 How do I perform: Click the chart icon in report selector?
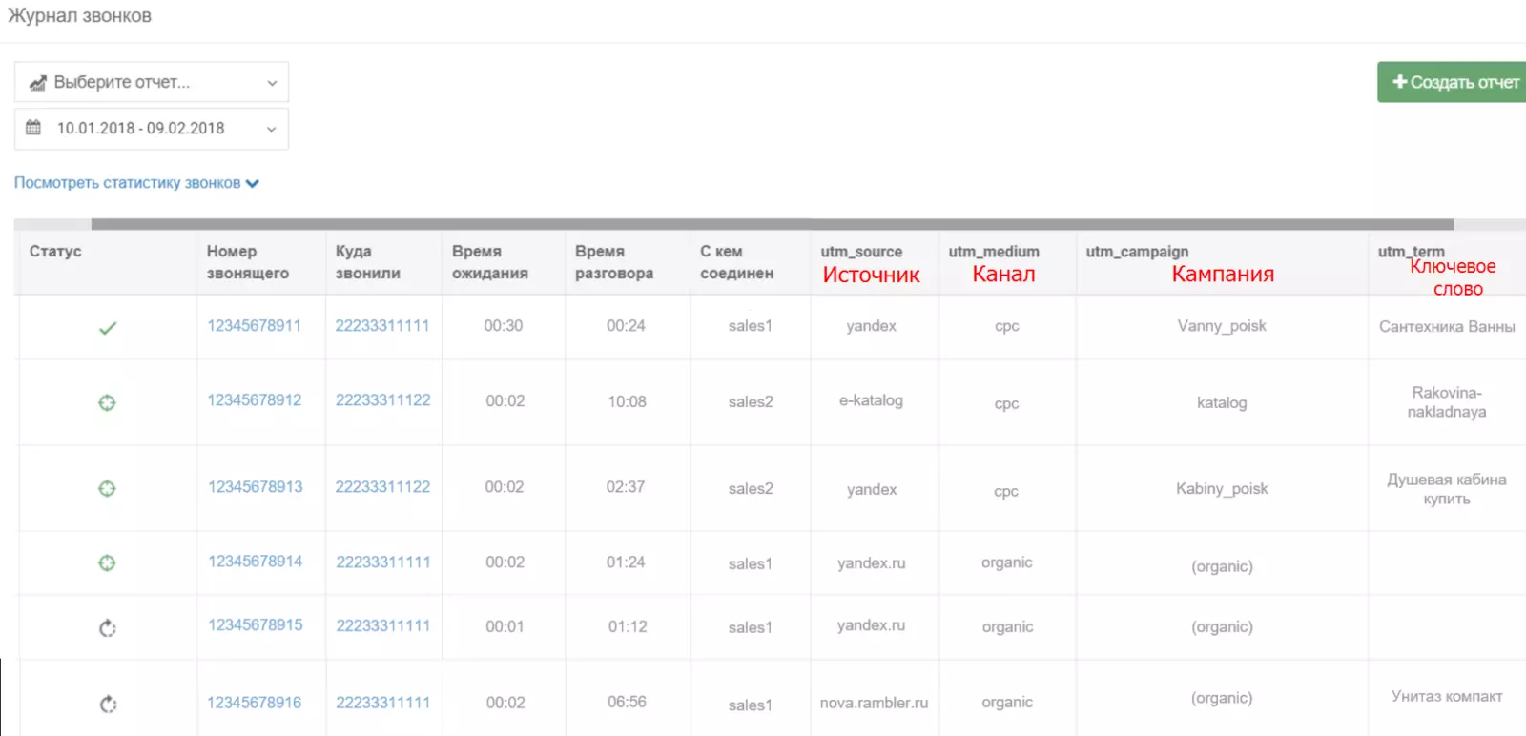37,83
